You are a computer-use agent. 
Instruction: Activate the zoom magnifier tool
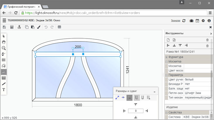click(x=4, y=48)
